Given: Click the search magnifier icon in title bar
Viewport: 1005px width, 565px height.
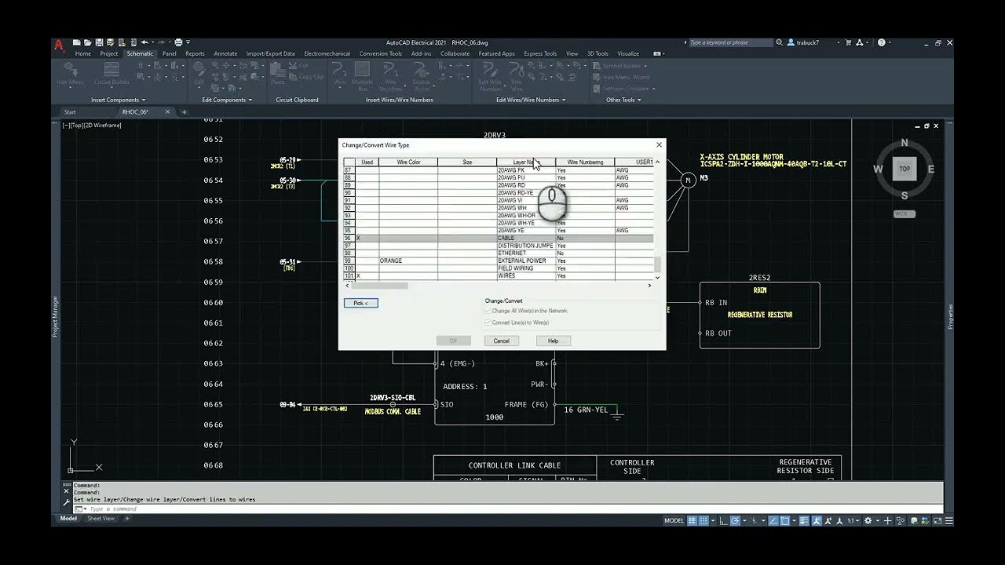Looking at the screenshot, I should pos(779,42).
